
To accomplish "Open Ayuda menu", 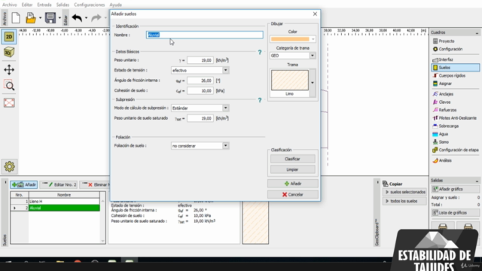I will tap(115, 5).
